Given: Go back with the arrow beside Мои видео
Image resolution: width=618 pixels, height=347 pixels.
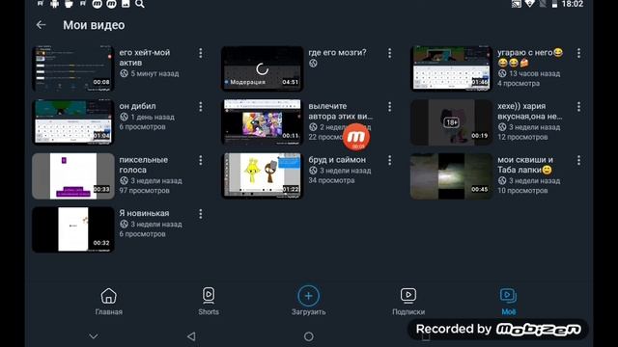Looking at the screenshot, I should click(x=41, y=25).
